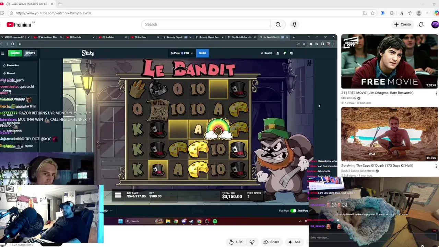
Task: Open the Stake hamburger menu icon
Action: 3,53
